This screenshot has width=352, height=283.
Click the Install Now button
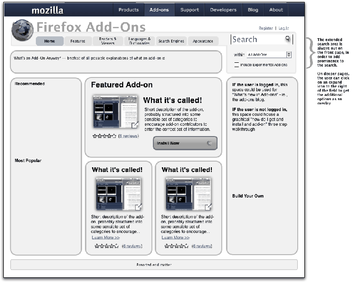coord(185,143)
